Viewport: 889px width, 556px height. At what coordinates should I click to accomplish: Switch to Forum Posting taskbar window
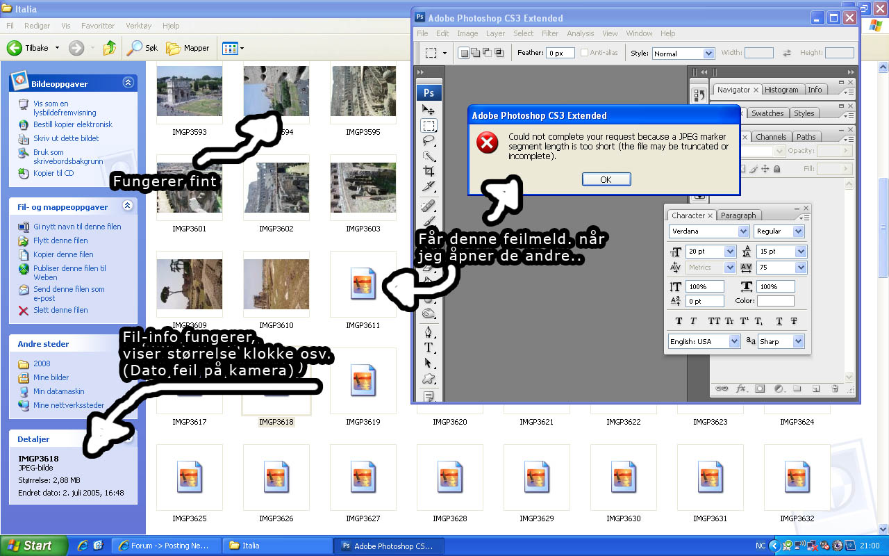(x=167, y=546)
